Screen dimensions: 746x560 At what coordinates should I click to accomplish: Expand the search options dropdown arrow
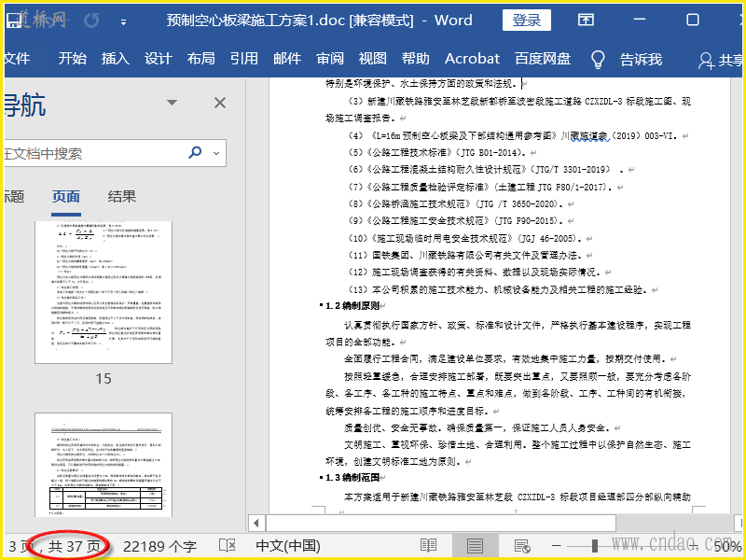pyautogui.click(x=216, y=153)
